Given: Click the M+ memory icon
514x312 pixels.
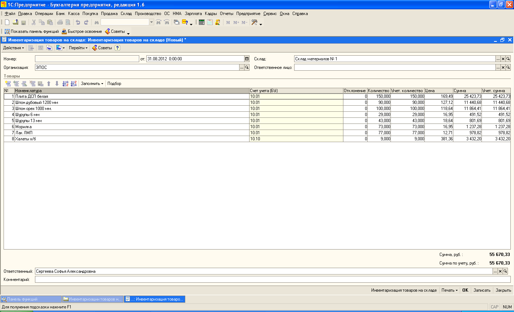Looking at the screenshot, I should point(236,22).
